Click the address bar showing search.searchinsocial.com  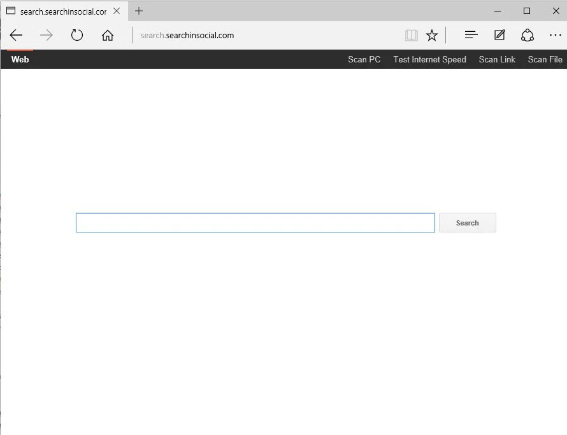tap(267, 36)
